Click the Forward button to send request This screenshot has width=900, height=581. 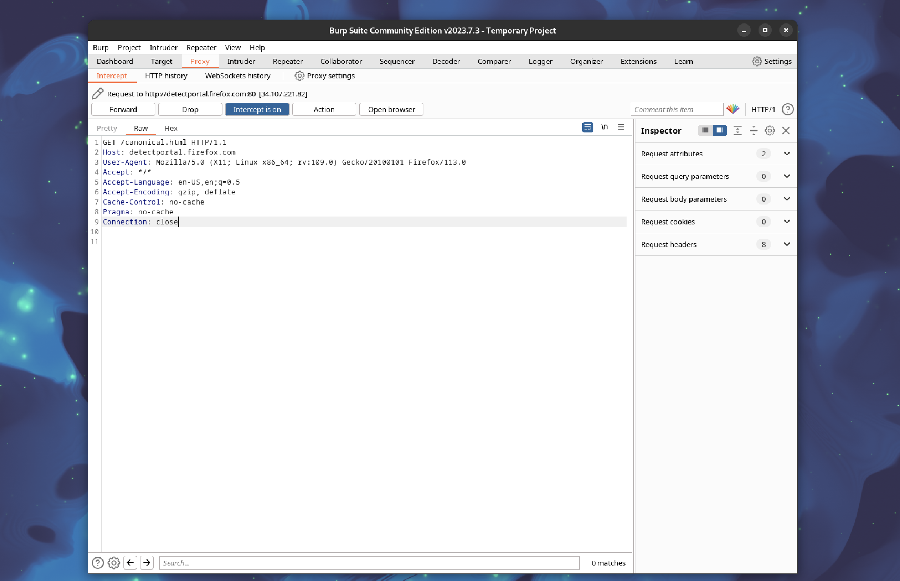tap(123, 109)
